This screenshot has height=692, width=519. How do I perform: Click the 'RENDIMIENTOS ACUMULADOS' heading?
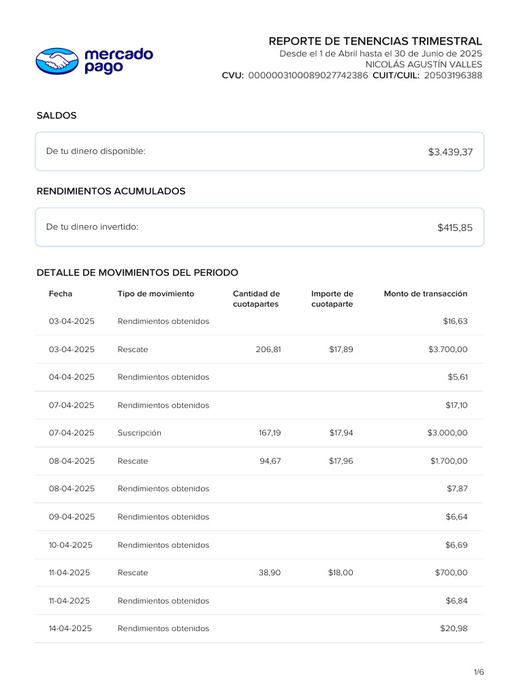[x=111, y=191]
